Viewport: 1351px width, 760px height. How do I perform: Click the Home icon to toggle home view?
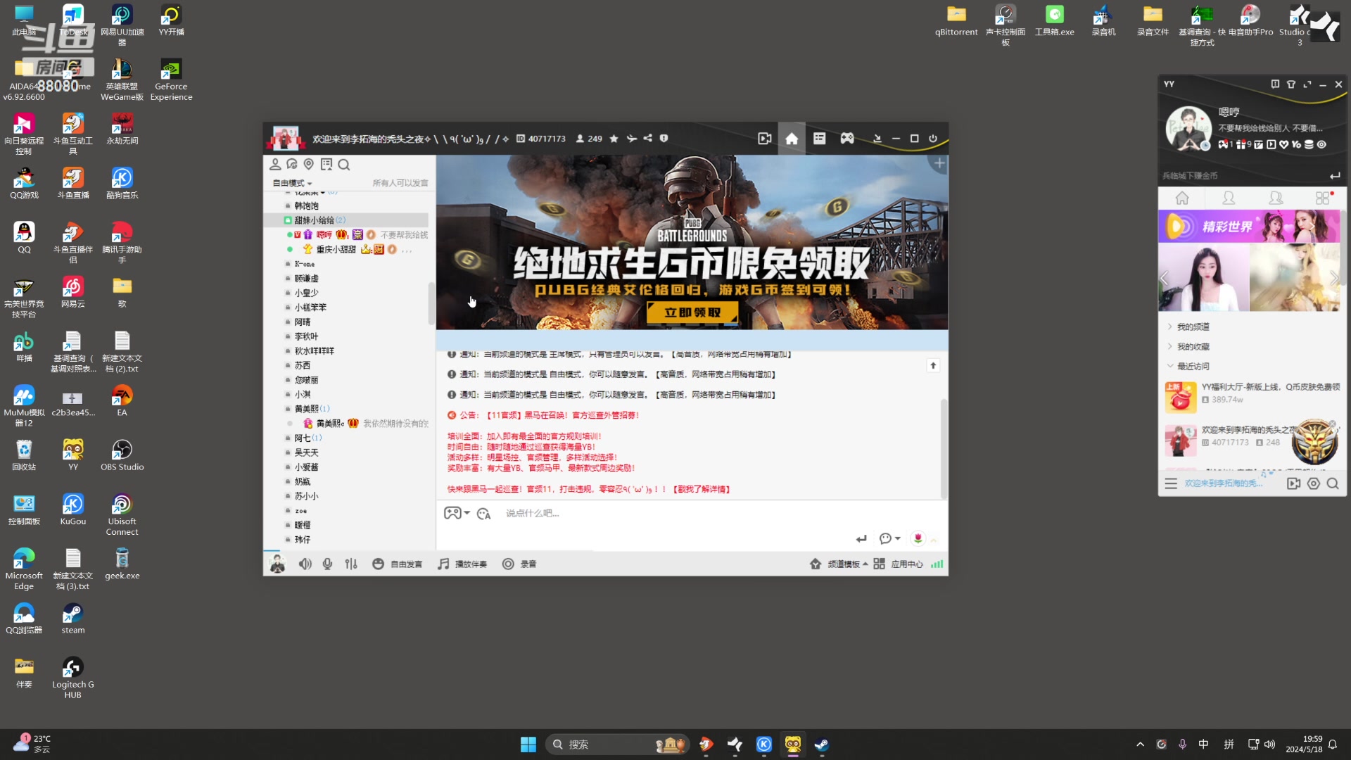pyautogui.click(x=792, y=139)
